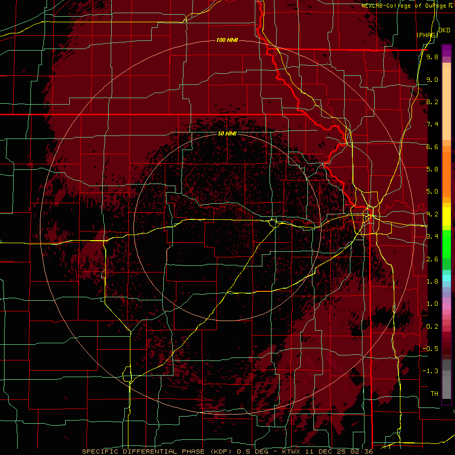Select the 7.4 legend value
This screenshot has height=455, width=455.
click(x=432, y=124)
